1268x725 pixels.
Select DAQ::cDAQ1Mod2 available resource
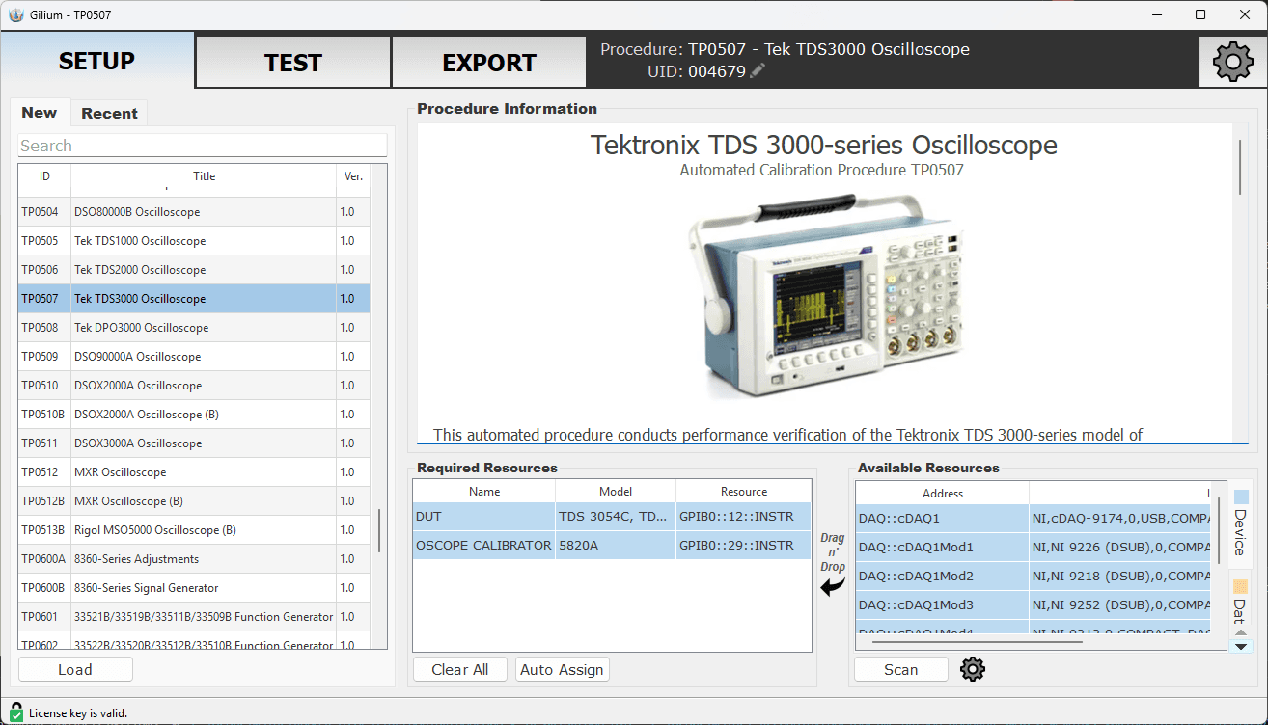pyautogui.click(x=1034, y=576)
